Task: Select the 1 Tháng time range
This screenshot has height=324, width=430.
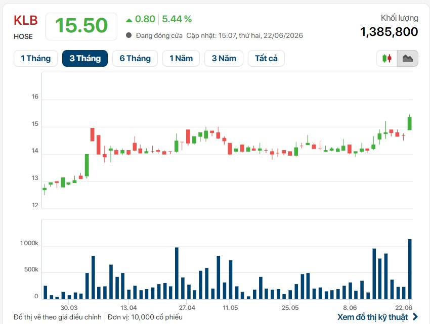Action: point(35,59)
